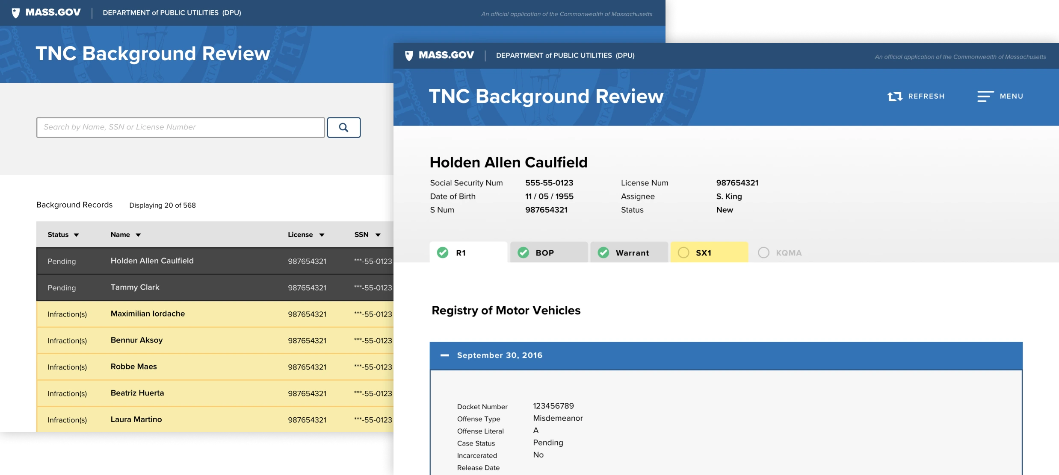Click the empty circle on SX1 tab

click(683, 252)
